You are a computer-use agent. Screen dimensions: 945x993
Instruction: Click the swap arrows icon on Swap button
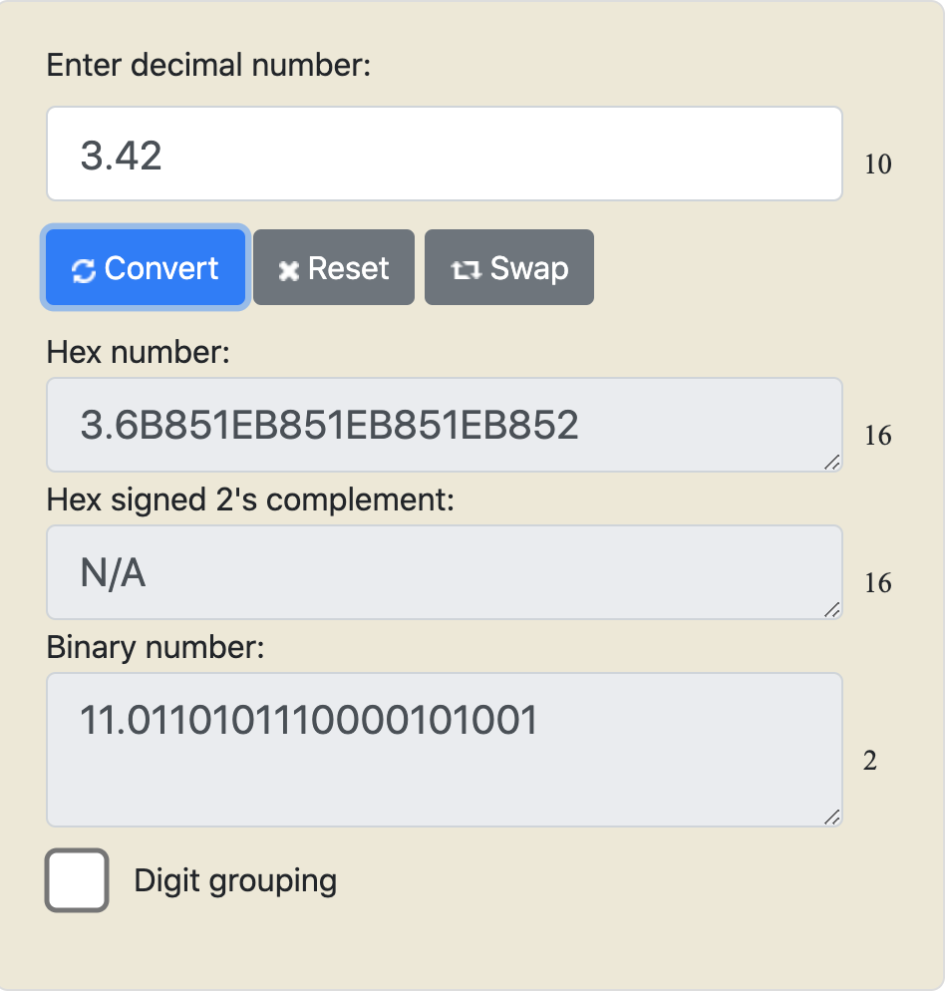pos(467,267)
